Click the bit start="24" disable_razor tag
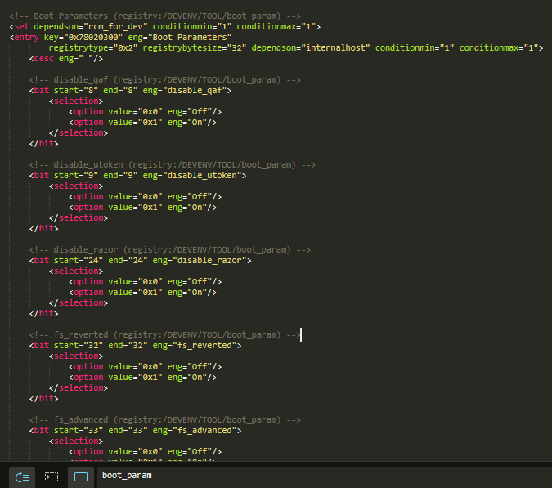This screenshot has height=488, width=552. tap(141, 261)
